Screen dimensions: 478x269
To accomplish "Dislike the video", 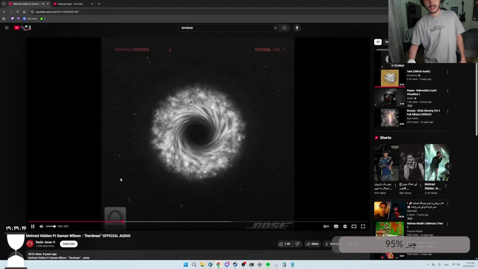I will (x=297, y=244).
